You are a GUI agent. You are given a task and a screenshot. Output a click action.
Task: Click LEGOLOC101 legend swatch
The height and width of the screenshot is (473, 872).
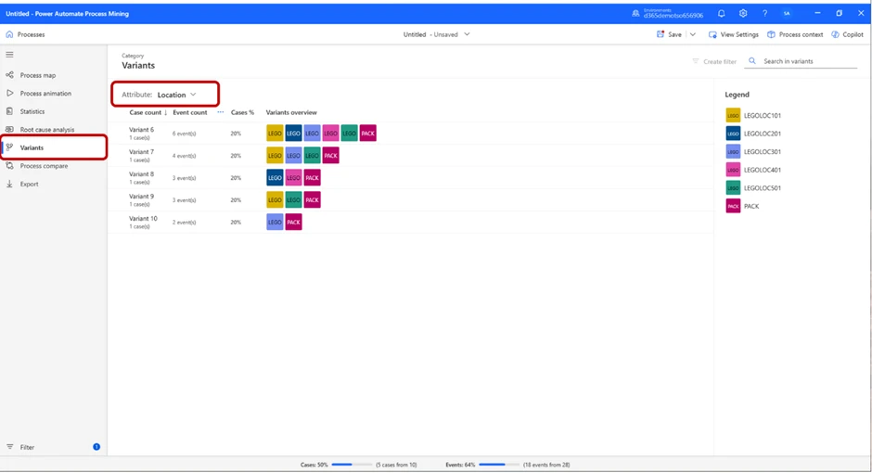click(733, 116)
